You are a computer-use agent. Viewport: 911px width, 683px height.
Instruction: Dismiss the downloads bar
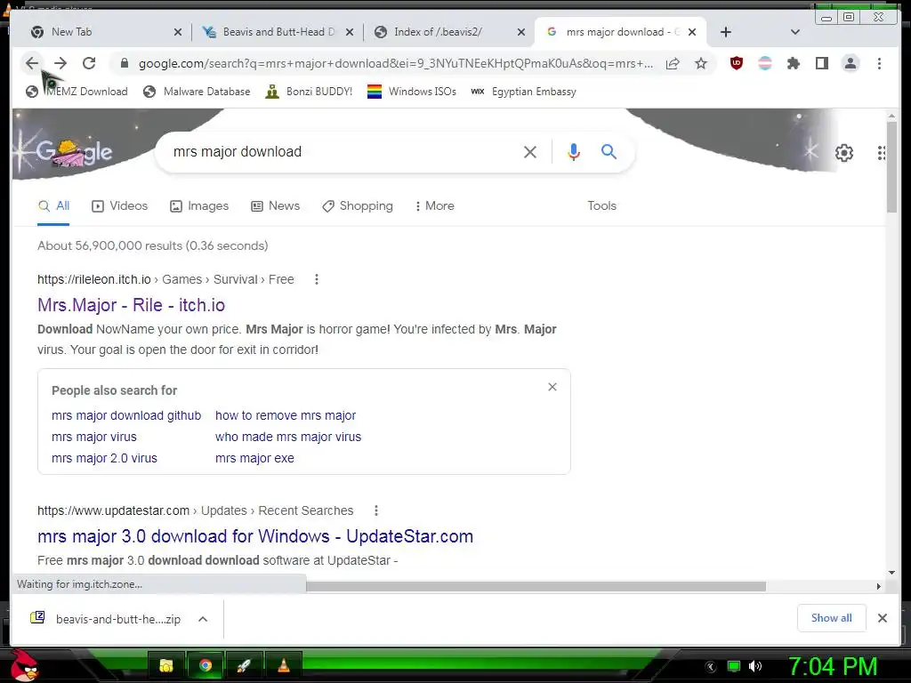(882, 618)
